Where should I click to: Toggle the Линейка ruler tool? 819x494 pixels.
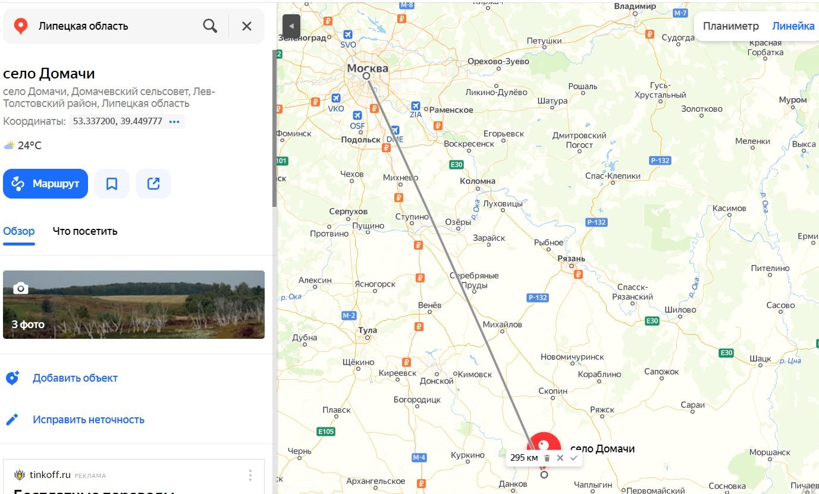pos(793,26)
